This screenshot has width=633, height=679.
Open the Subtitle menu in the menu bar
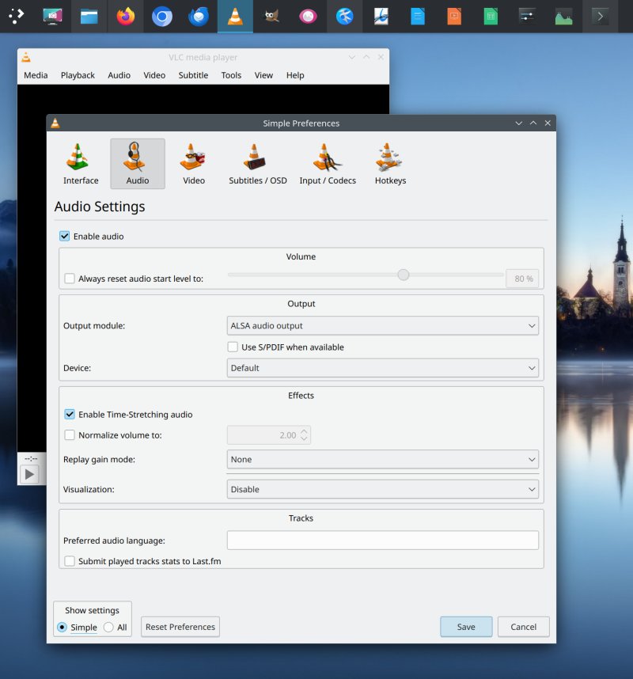tap(193, 75)
